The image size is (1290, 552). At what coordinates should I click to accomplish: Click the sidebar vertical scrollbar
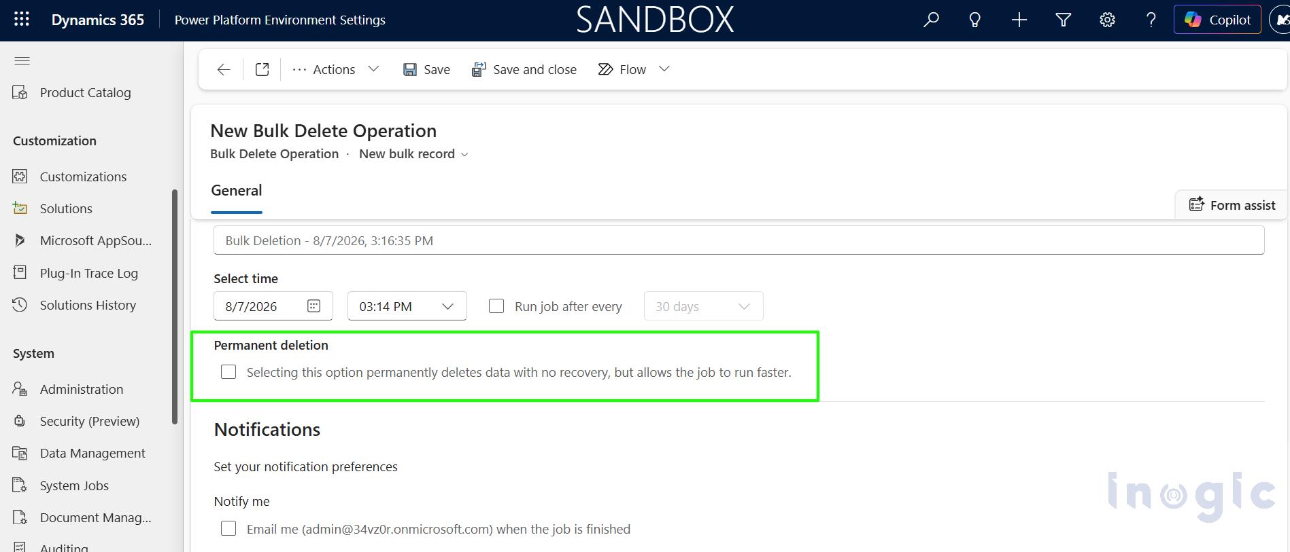click(175, 307)
